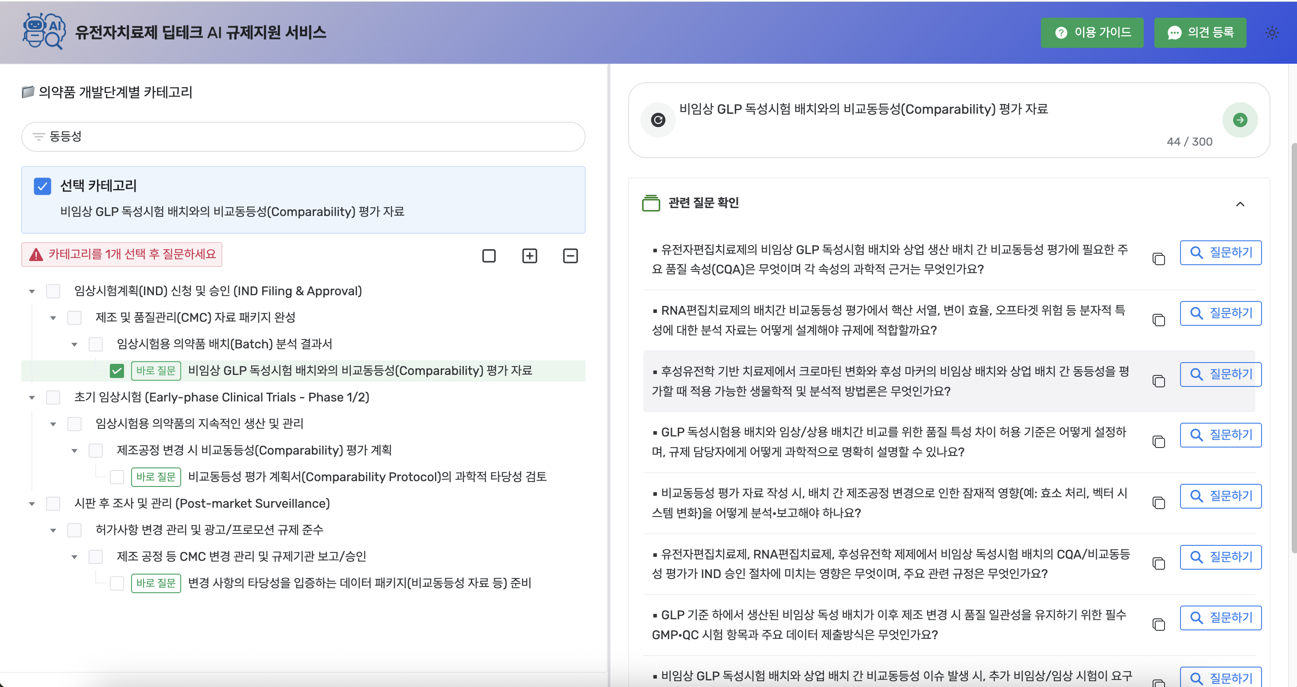Expand all tree nodes with the plus-square icon
1297x687 pixels.
[529, 256]
